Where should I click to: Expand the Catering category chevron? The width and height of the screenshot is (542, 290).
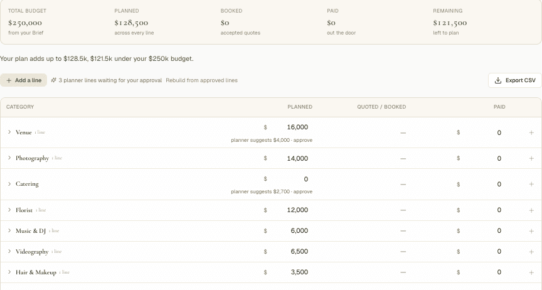[9, 184]
